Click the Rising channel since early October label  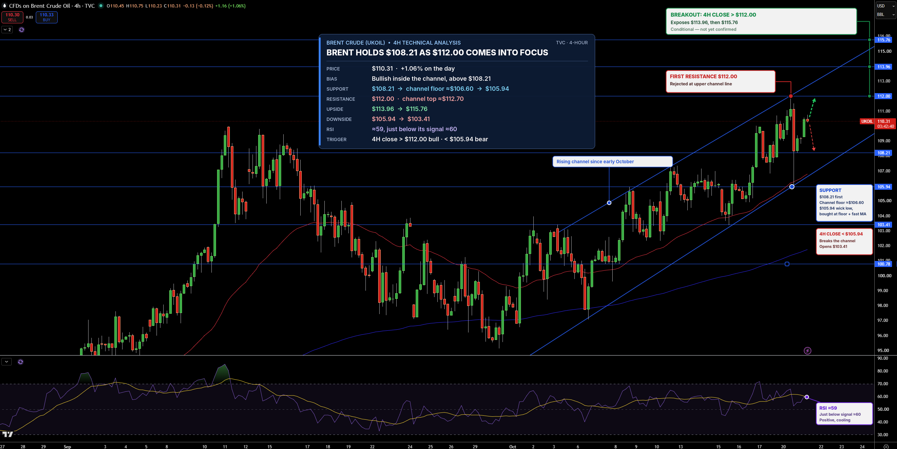(x=612, y=161)
